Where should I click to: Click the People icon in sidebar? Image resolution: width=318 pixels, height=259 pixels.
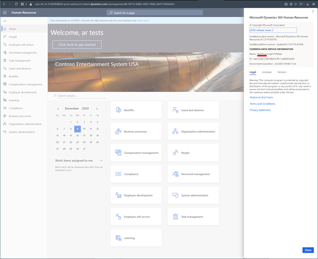click(5, 36)
